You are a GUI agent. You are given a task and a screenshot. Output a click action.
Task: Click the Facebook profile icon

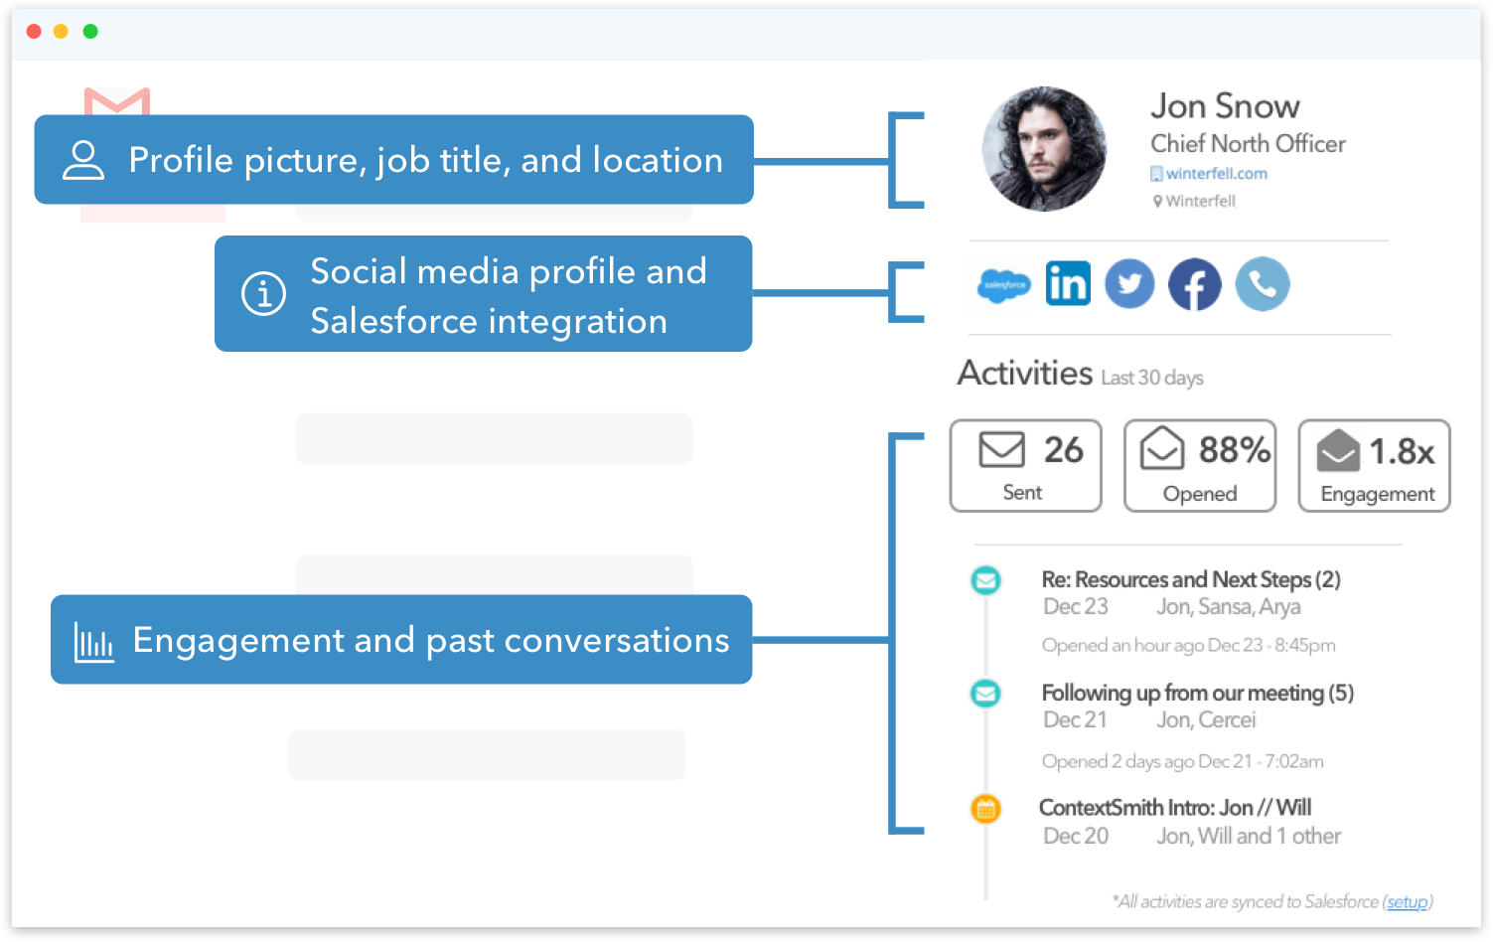(1194, 283)
